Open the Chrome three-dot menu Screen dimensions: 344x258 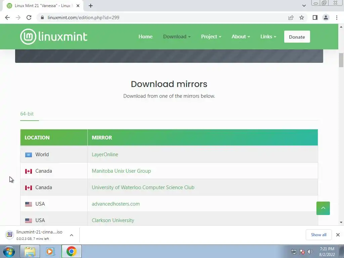click(337, 17)
